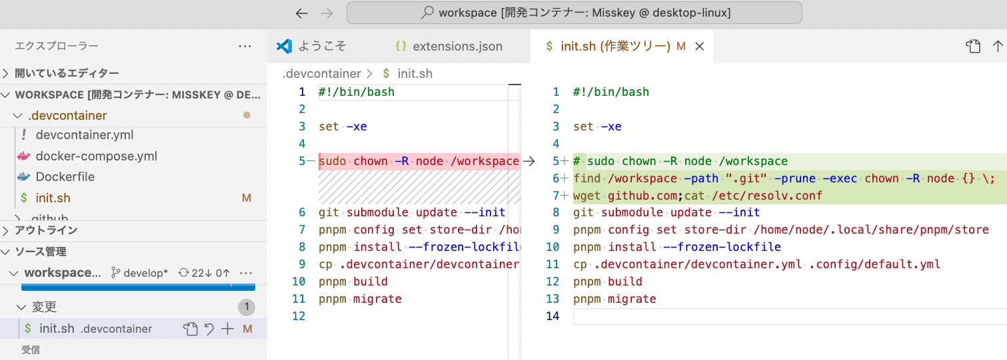Image resolution: width=1007 pixels, height=360 pixels.
Task: Switch to the extensions.json tab
Action: pos(457,47)
